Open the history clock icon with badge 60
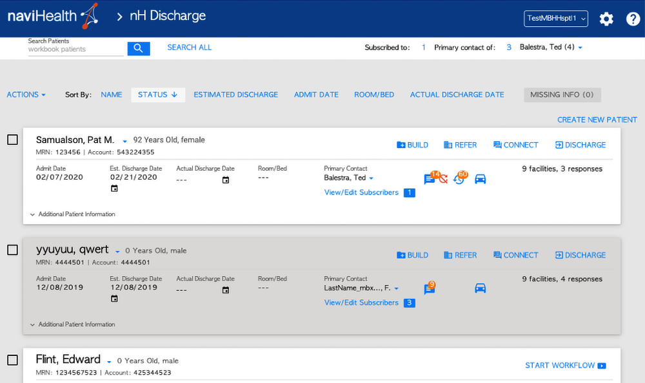The width and height of the screenshot is (645, 383). pos(459,180)
